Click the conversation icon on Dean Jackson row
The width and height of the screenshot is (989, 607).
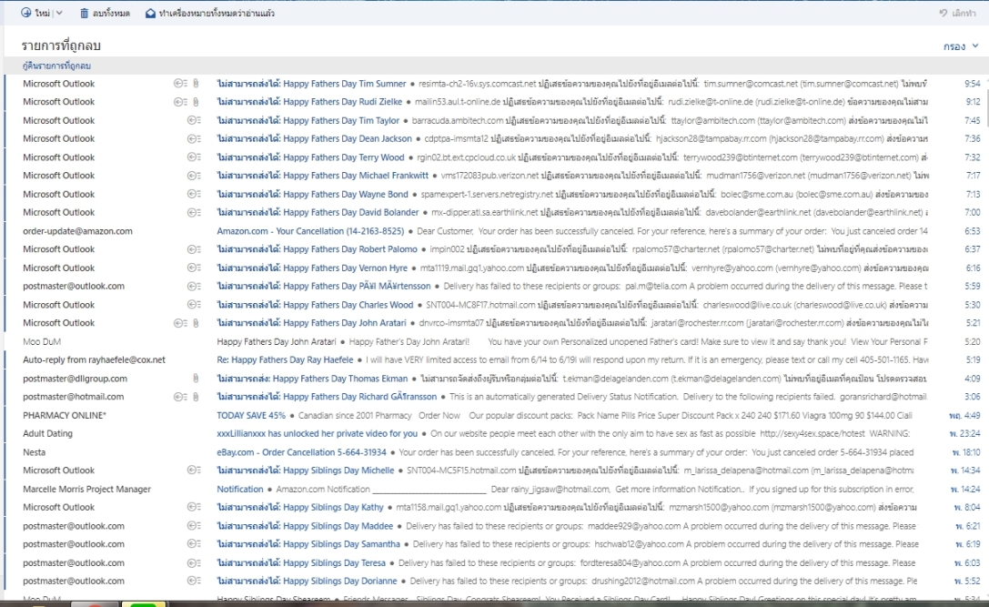pyautogui.click(x=194, y=138)
